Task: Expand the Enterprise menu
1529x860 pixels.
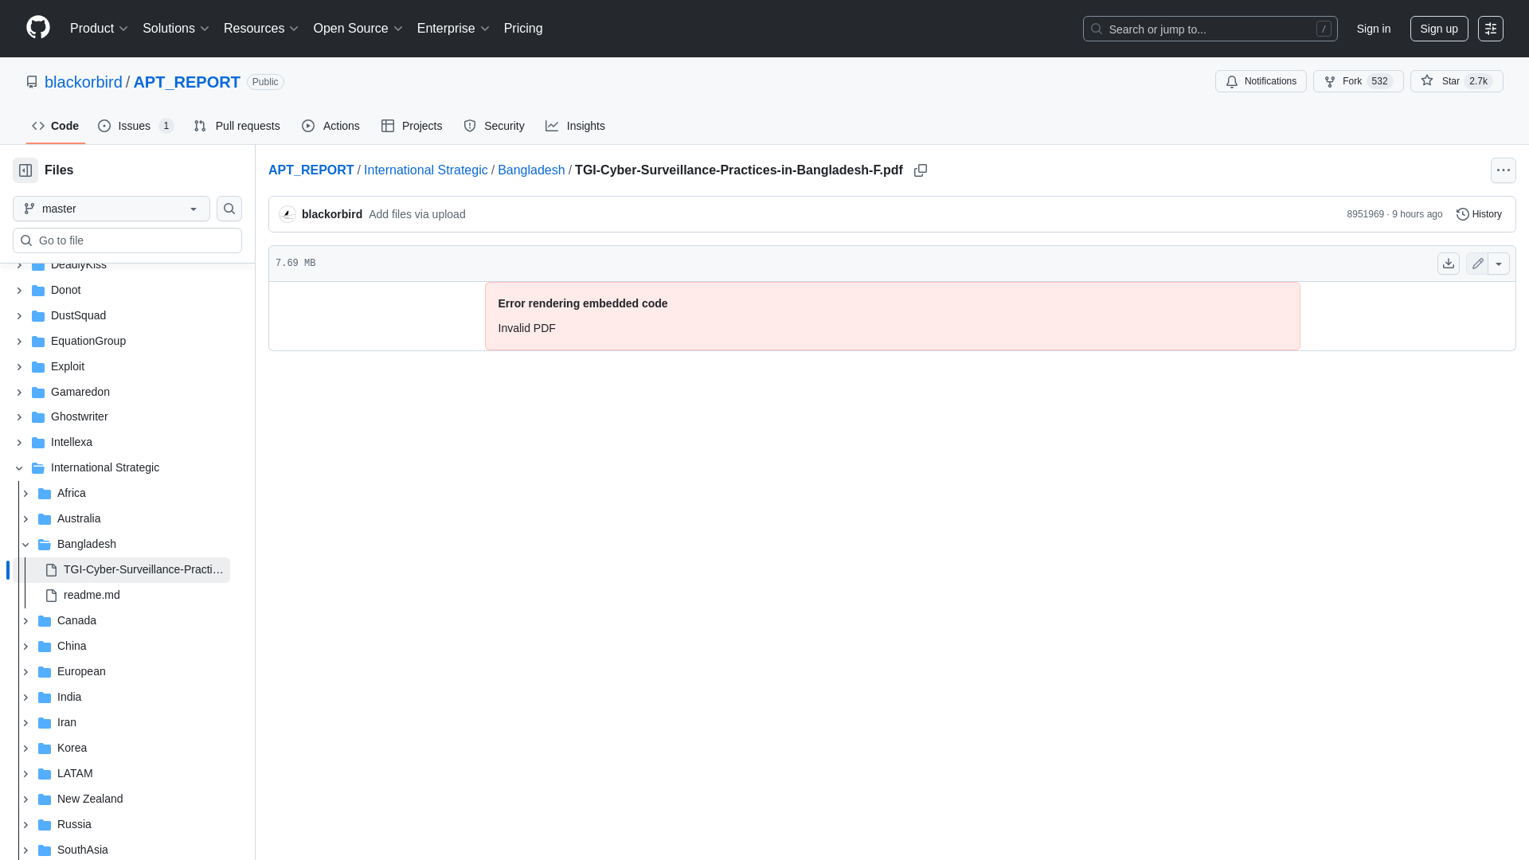Action: pos(453,29)
